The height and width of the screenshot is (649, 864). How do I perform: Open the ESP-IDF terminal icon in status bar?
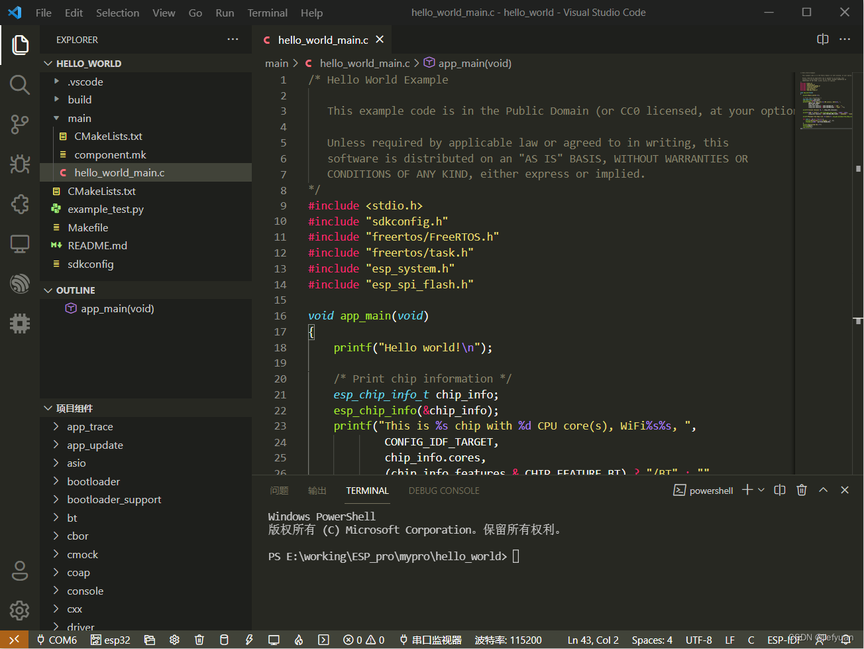[323, 640]
